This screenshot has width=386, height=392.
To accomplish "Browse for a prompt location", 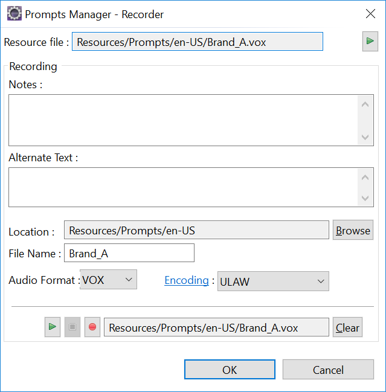I will pos(353,230).
